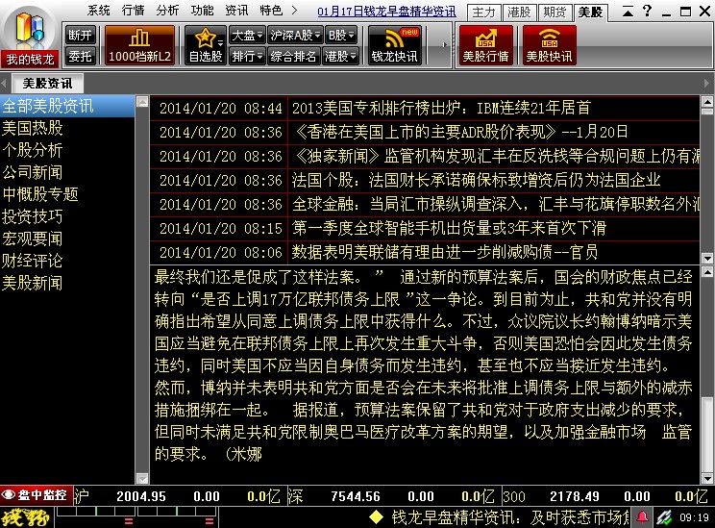
Task: Open 美股行情 USA market icon
Action: pos(485,45)
